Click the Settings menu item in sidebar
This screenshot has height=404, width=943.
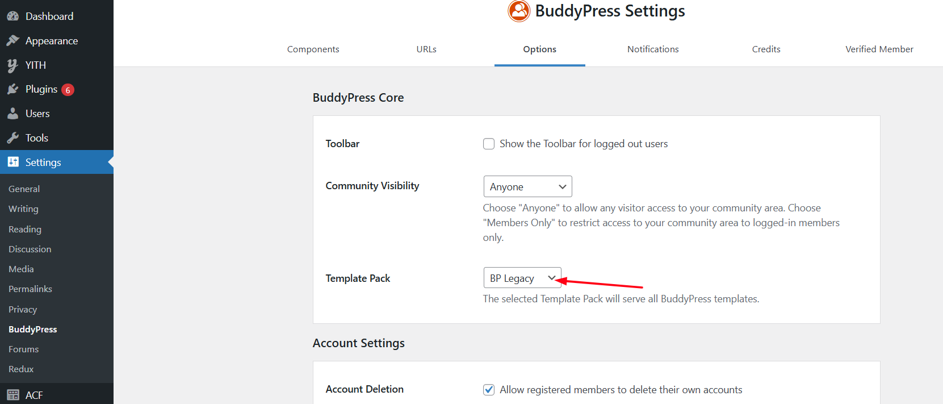click(x=43, y=163)
